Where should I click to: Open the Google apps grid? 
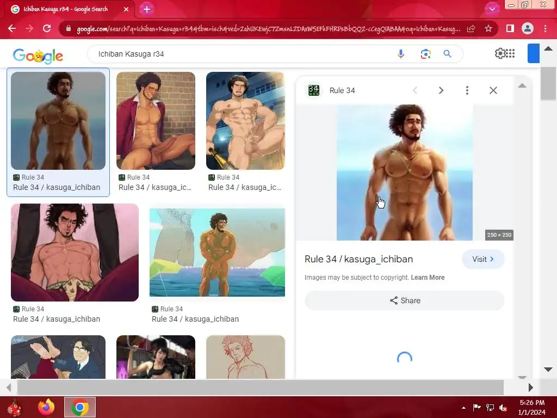click(x=510, y=53)
